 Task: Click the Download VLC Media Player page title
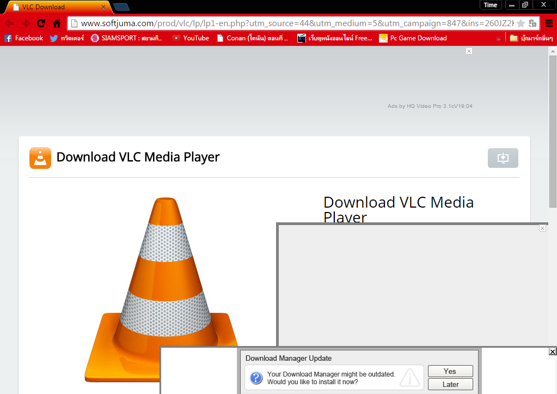point(138,157)
